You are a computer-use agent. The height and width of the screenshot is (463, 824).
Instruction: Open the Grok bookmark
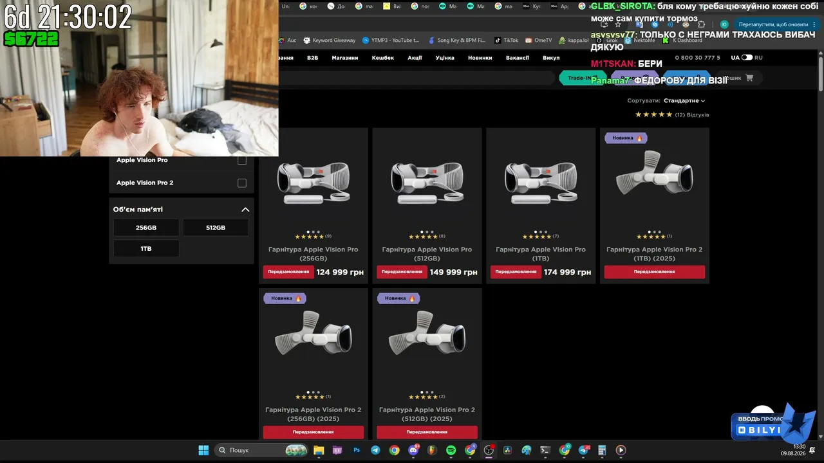click(x=607, y=40)
